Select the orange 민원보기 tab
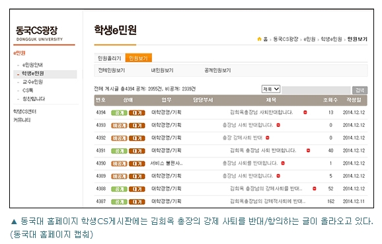This screenshot has height=244, width=382. coord(138,58)
